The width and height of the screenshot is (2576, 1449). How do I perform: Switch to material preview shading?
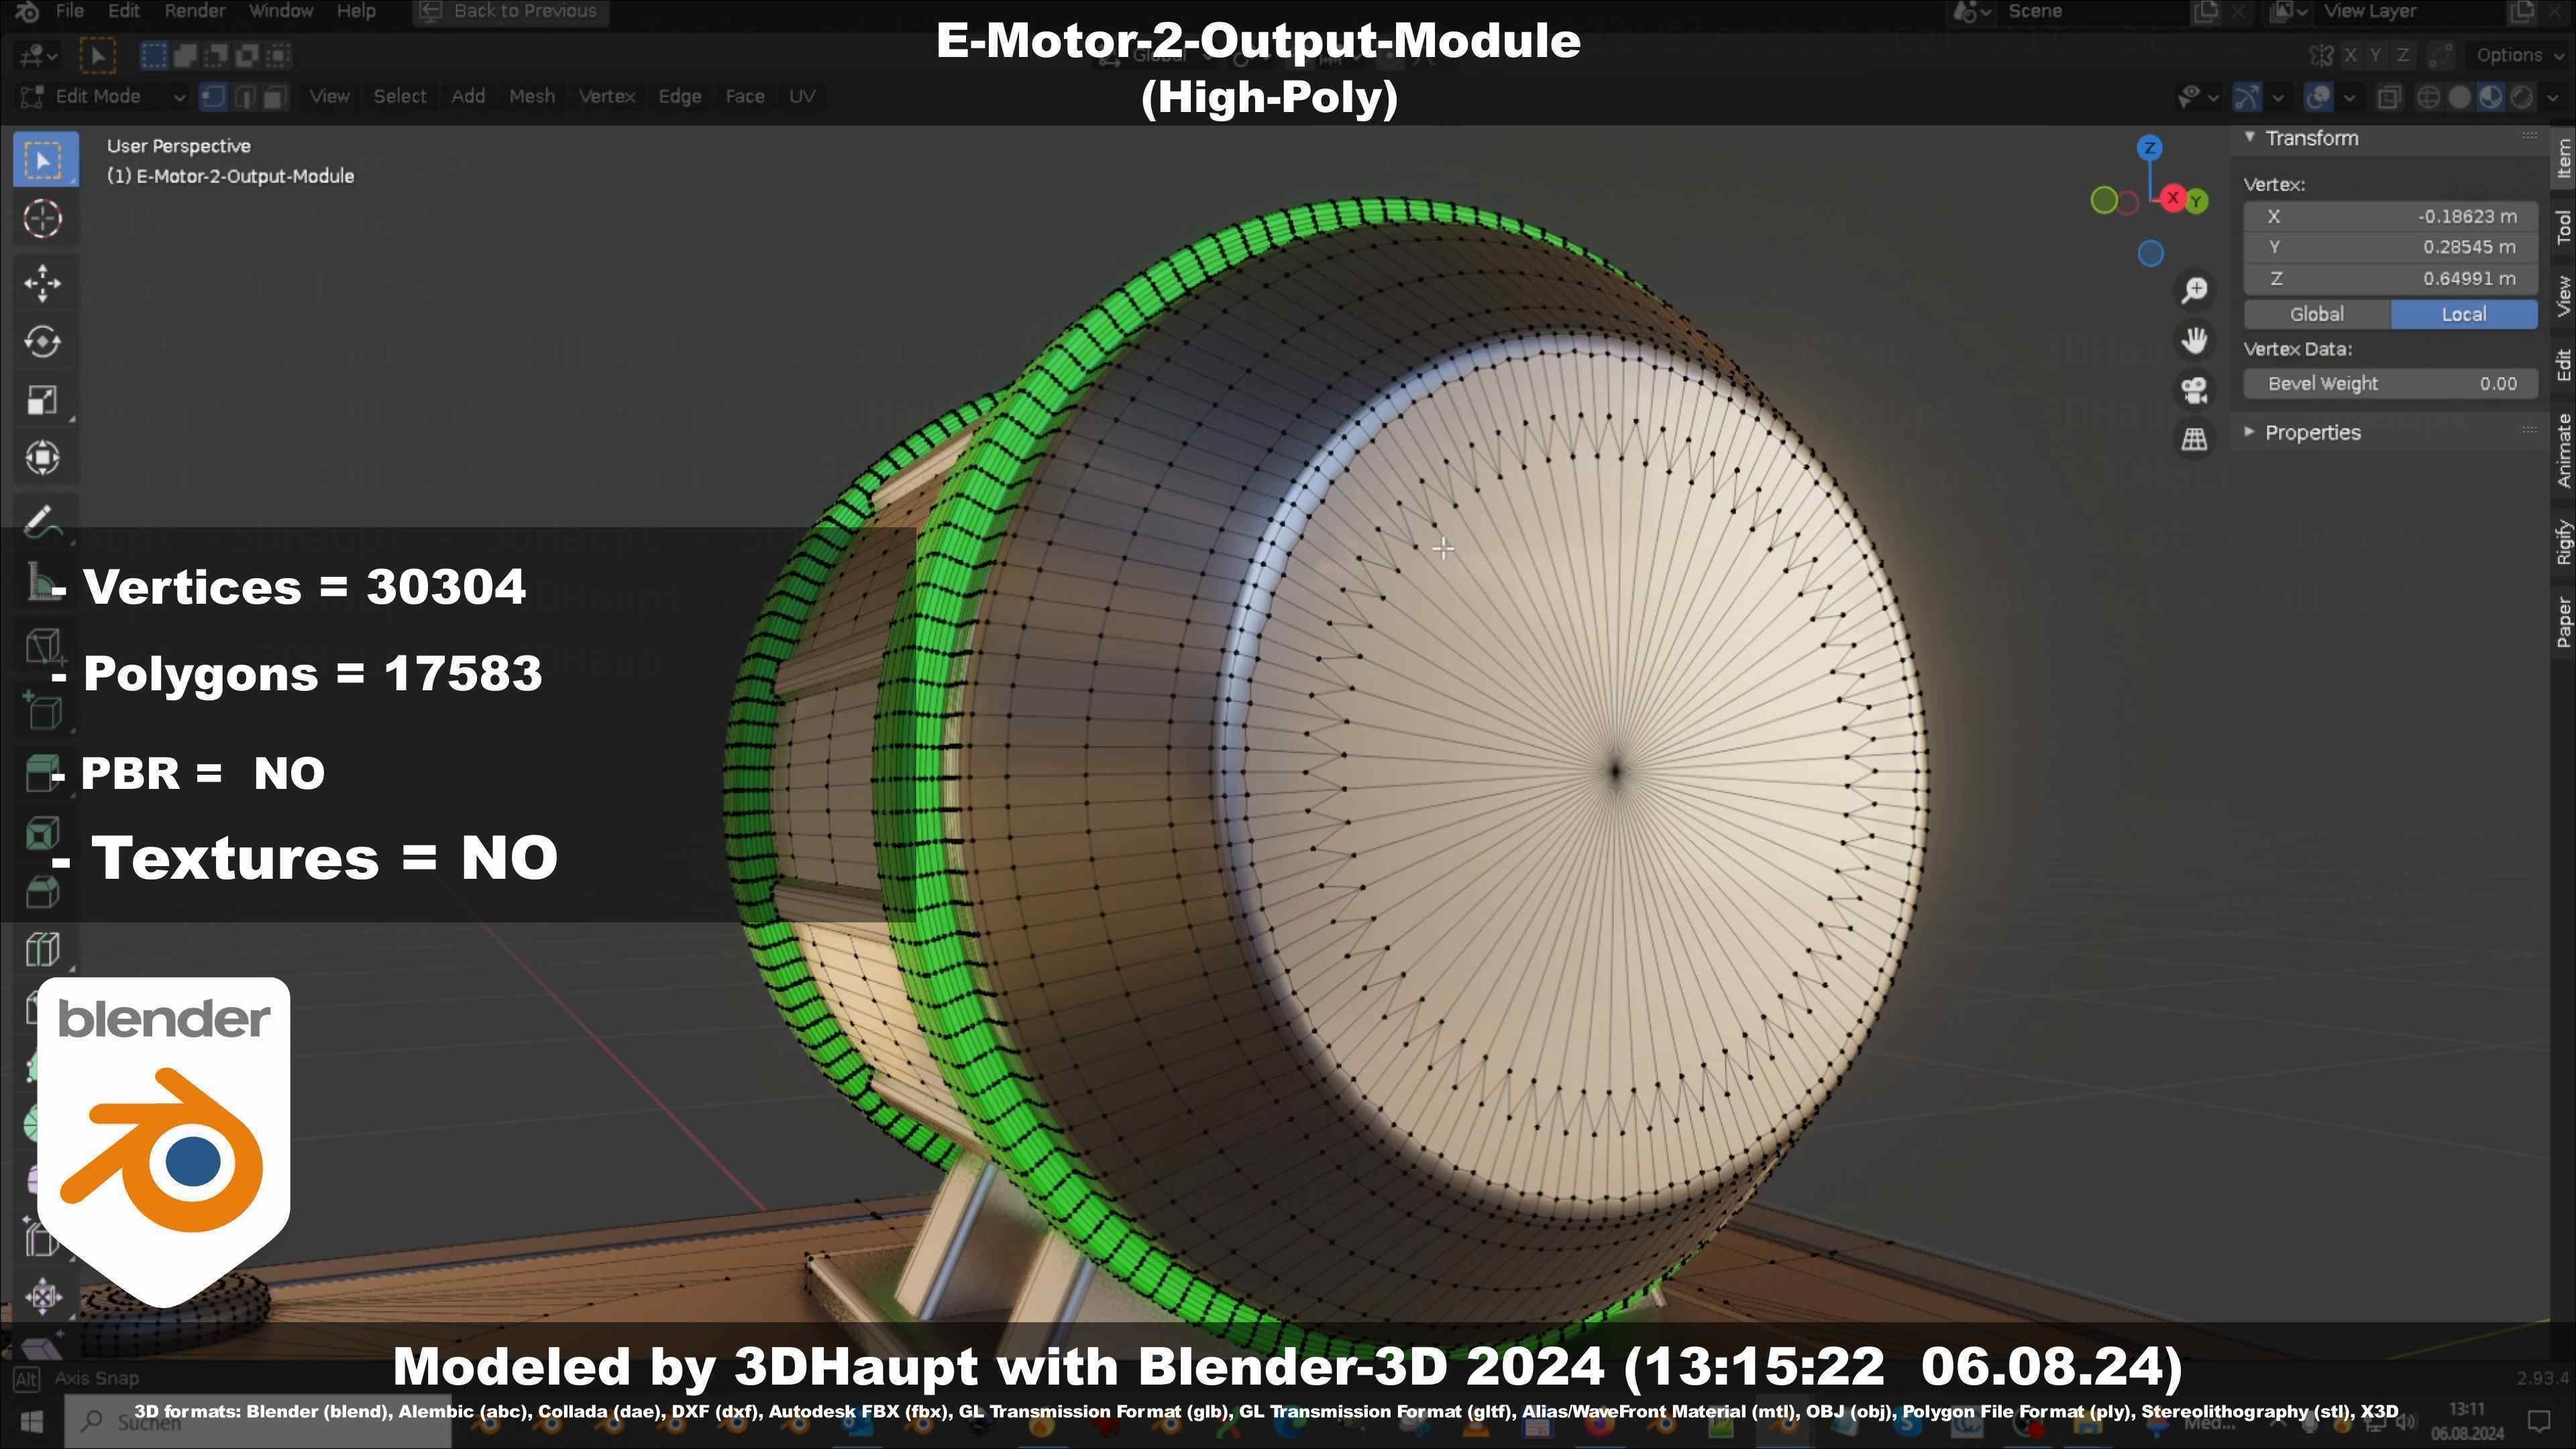click(2490, 97)
